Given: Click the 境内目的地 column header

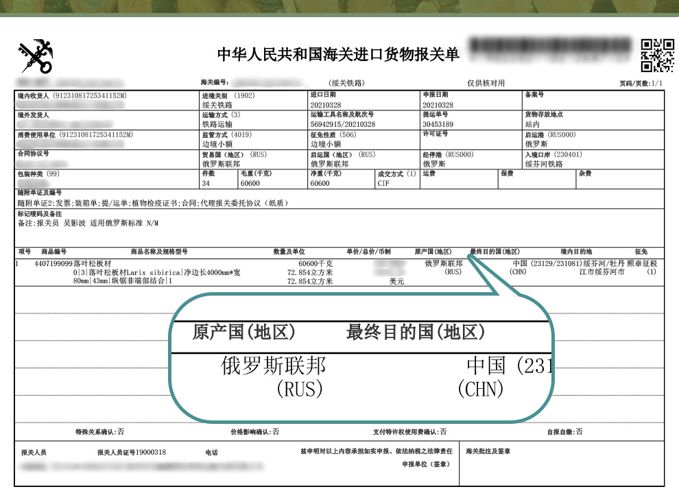Looking at the screenshot, I should click(576, 252).
